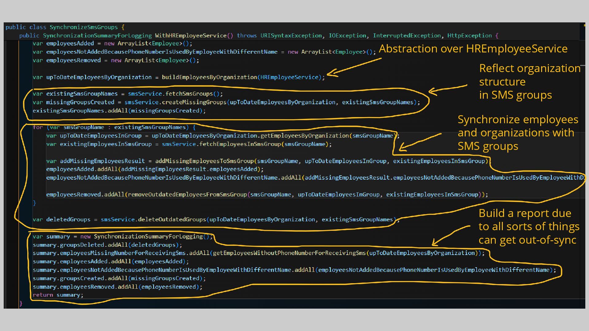
Task: Click the WithHREmployeeService method name
Action: [x=190, y=36]
